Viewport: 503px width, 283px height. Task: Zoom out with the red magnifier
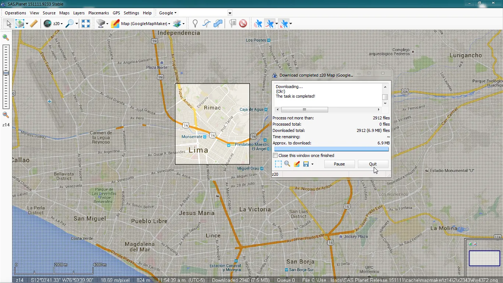[6, 115]
